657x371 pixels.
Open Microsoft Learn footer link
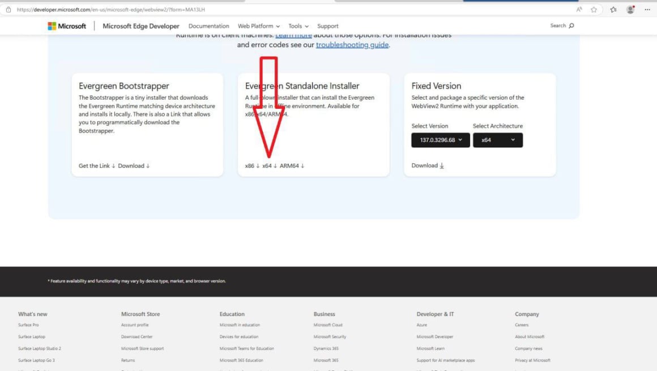tap(431, 348)
